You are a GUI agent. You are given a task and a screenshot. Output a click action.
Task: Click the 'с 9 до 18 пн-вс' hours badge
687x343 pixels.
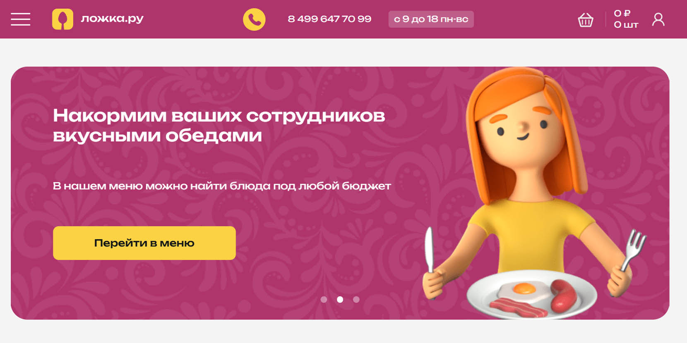[431, 19]
